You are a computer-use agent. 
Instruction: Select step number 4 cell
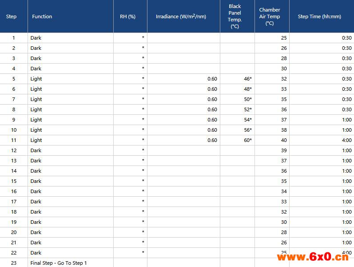[14, 69]
